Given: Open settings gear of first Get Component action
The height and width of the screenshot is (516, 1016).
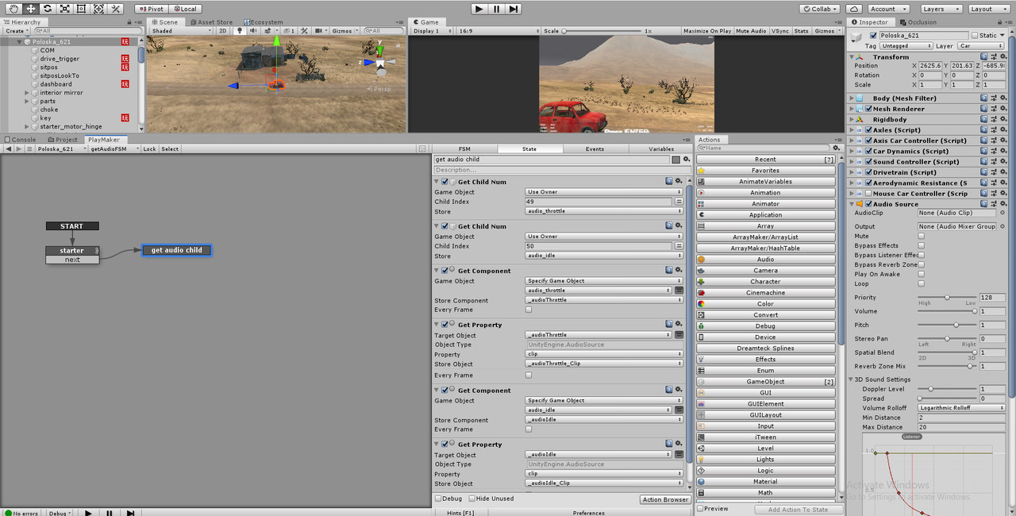Looking at the screenshot, I should [x=679, y=271].
